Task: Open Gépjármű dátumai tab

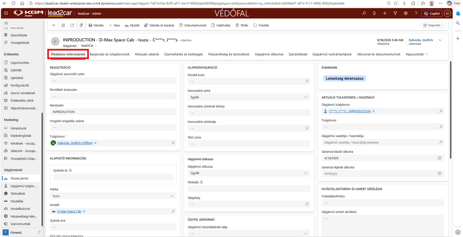Action: click(x=269, y=54)
